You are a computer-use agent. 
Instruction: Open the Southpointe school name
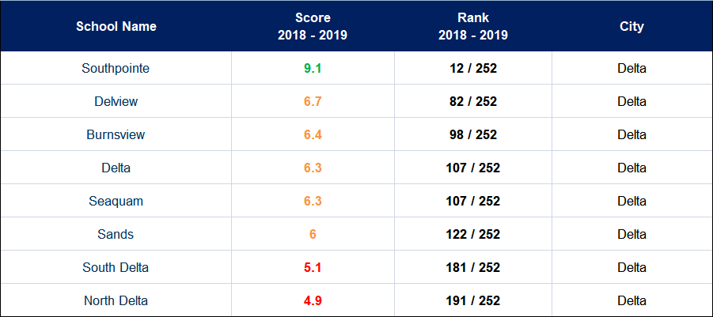pyautogui.click(x=116, y=68)
